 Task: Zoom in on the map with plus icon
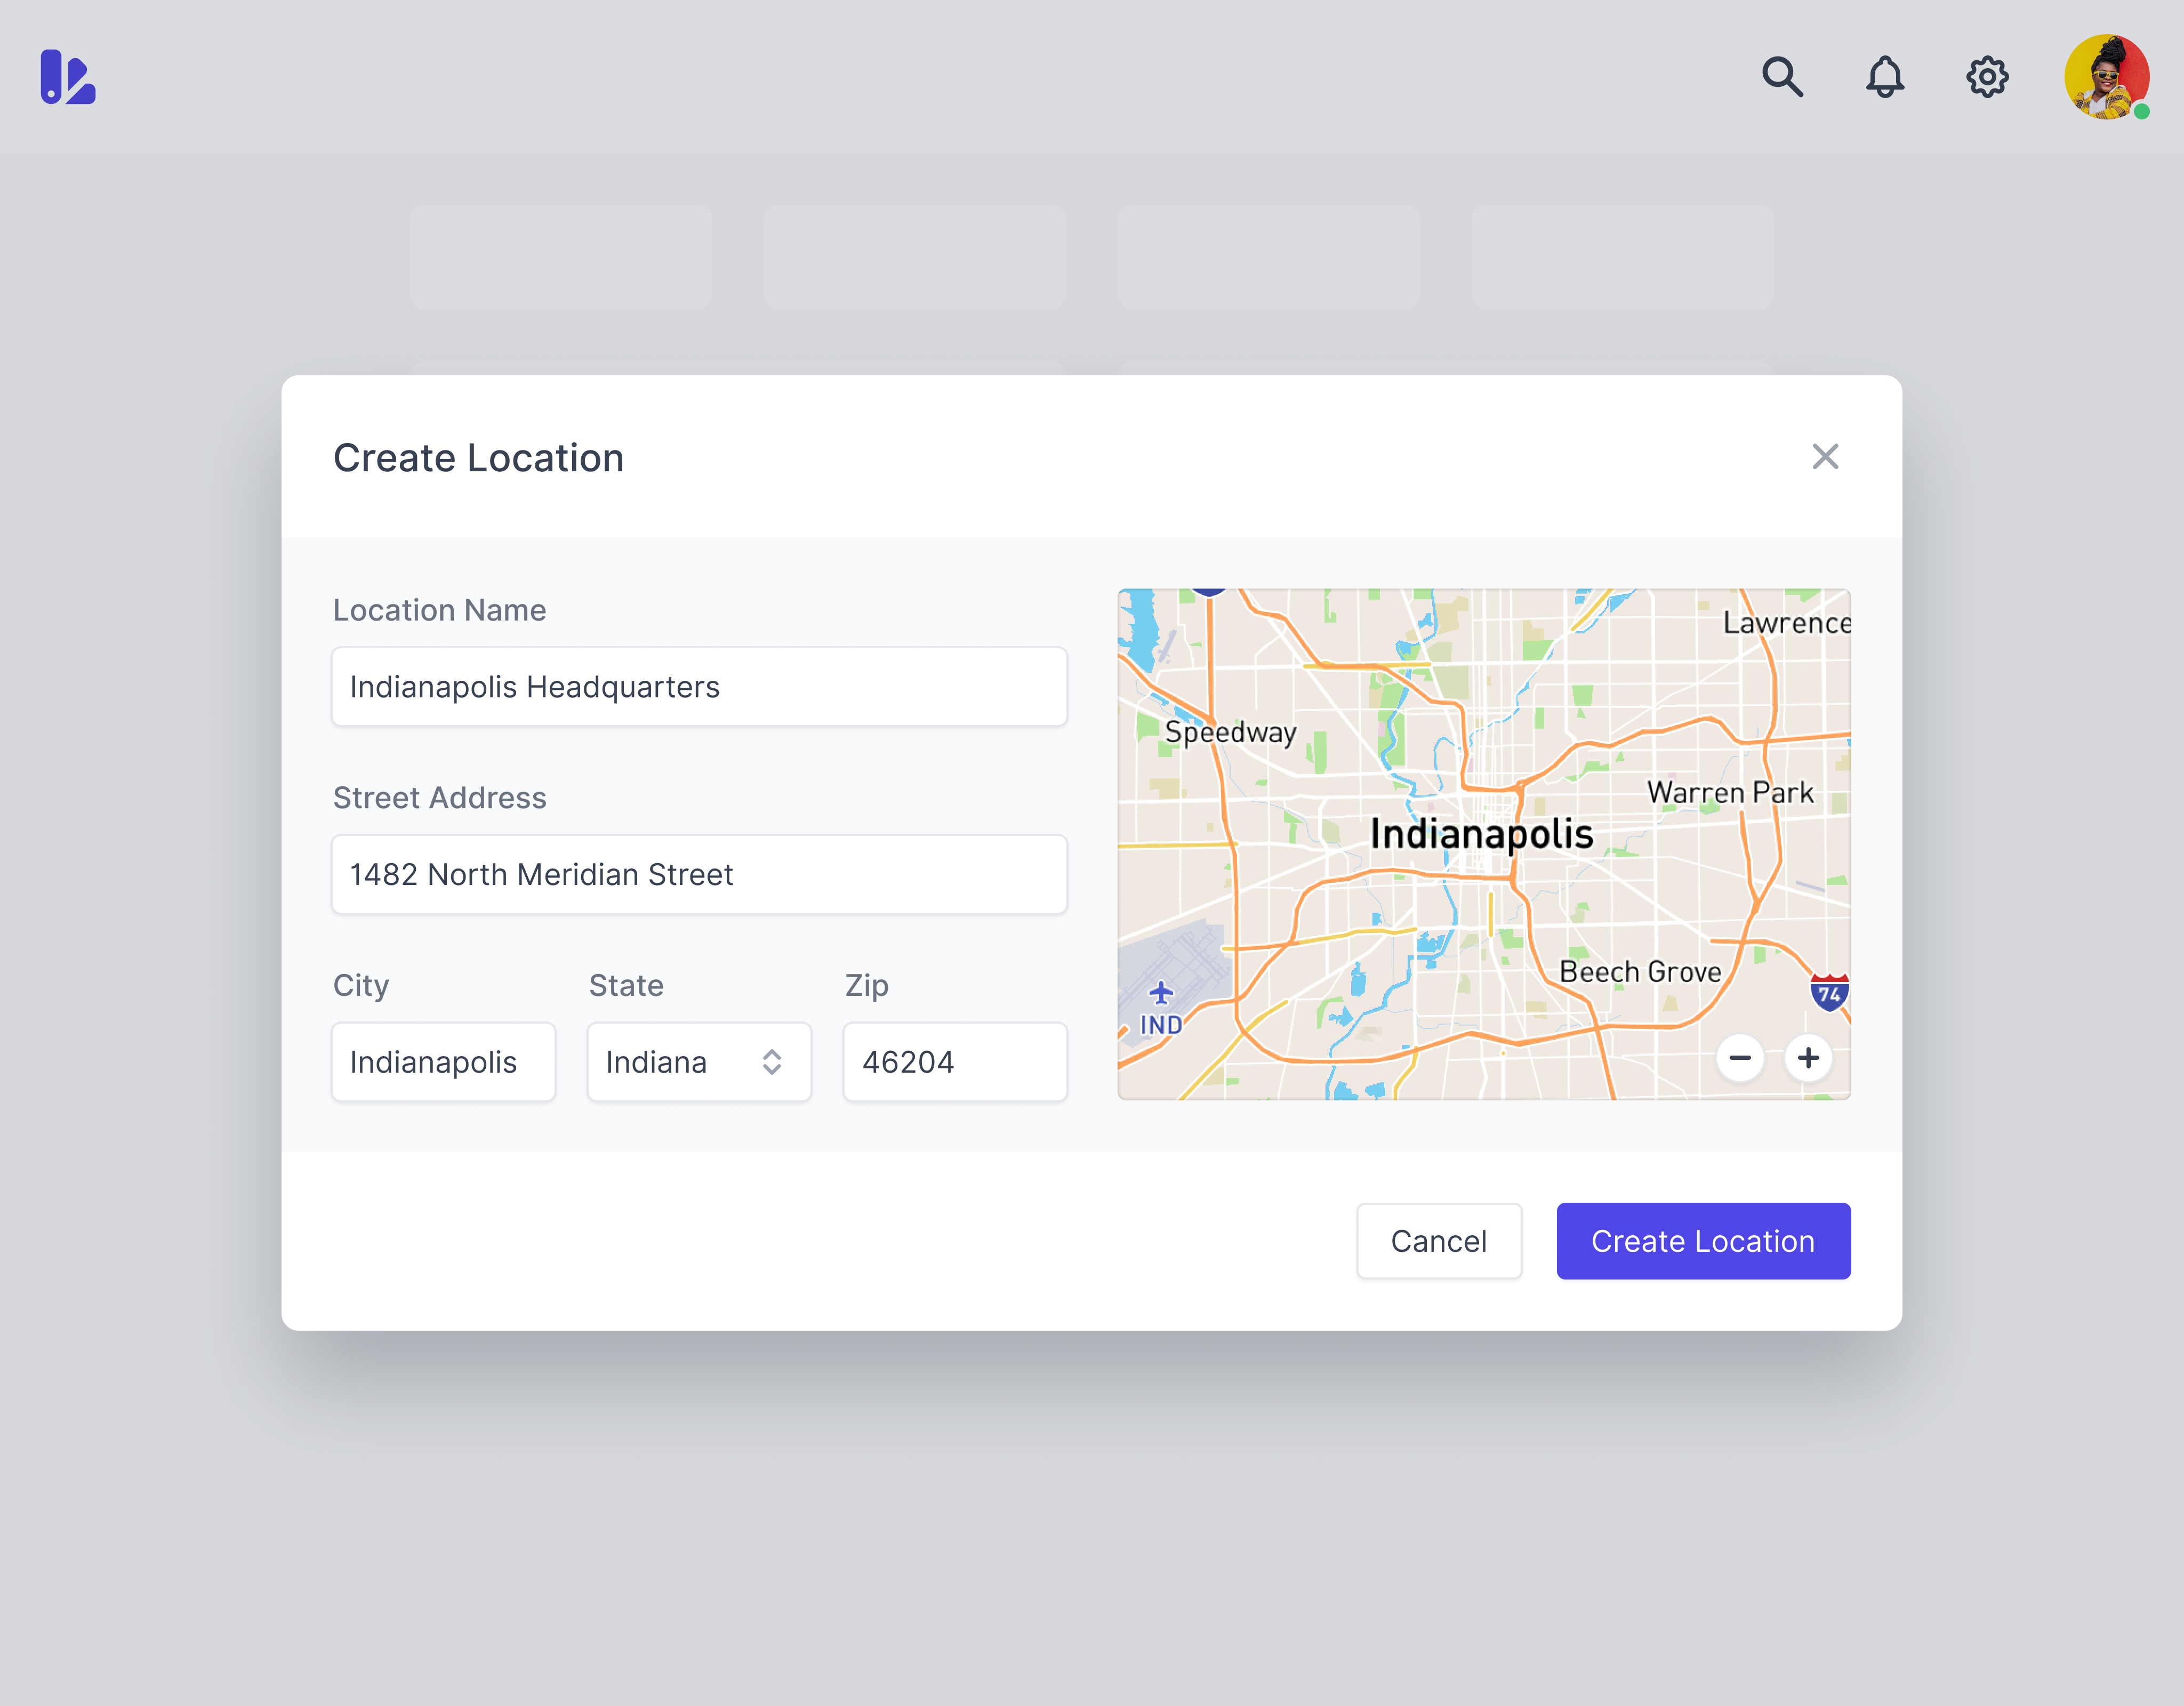(1808, 1058)
